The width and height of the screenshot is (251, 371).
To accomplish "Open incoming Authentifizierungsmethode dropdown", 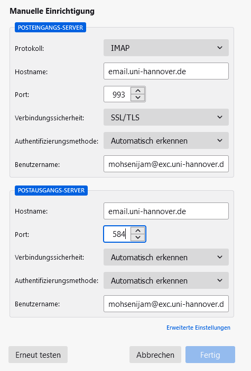I will [x=166, y=140].
